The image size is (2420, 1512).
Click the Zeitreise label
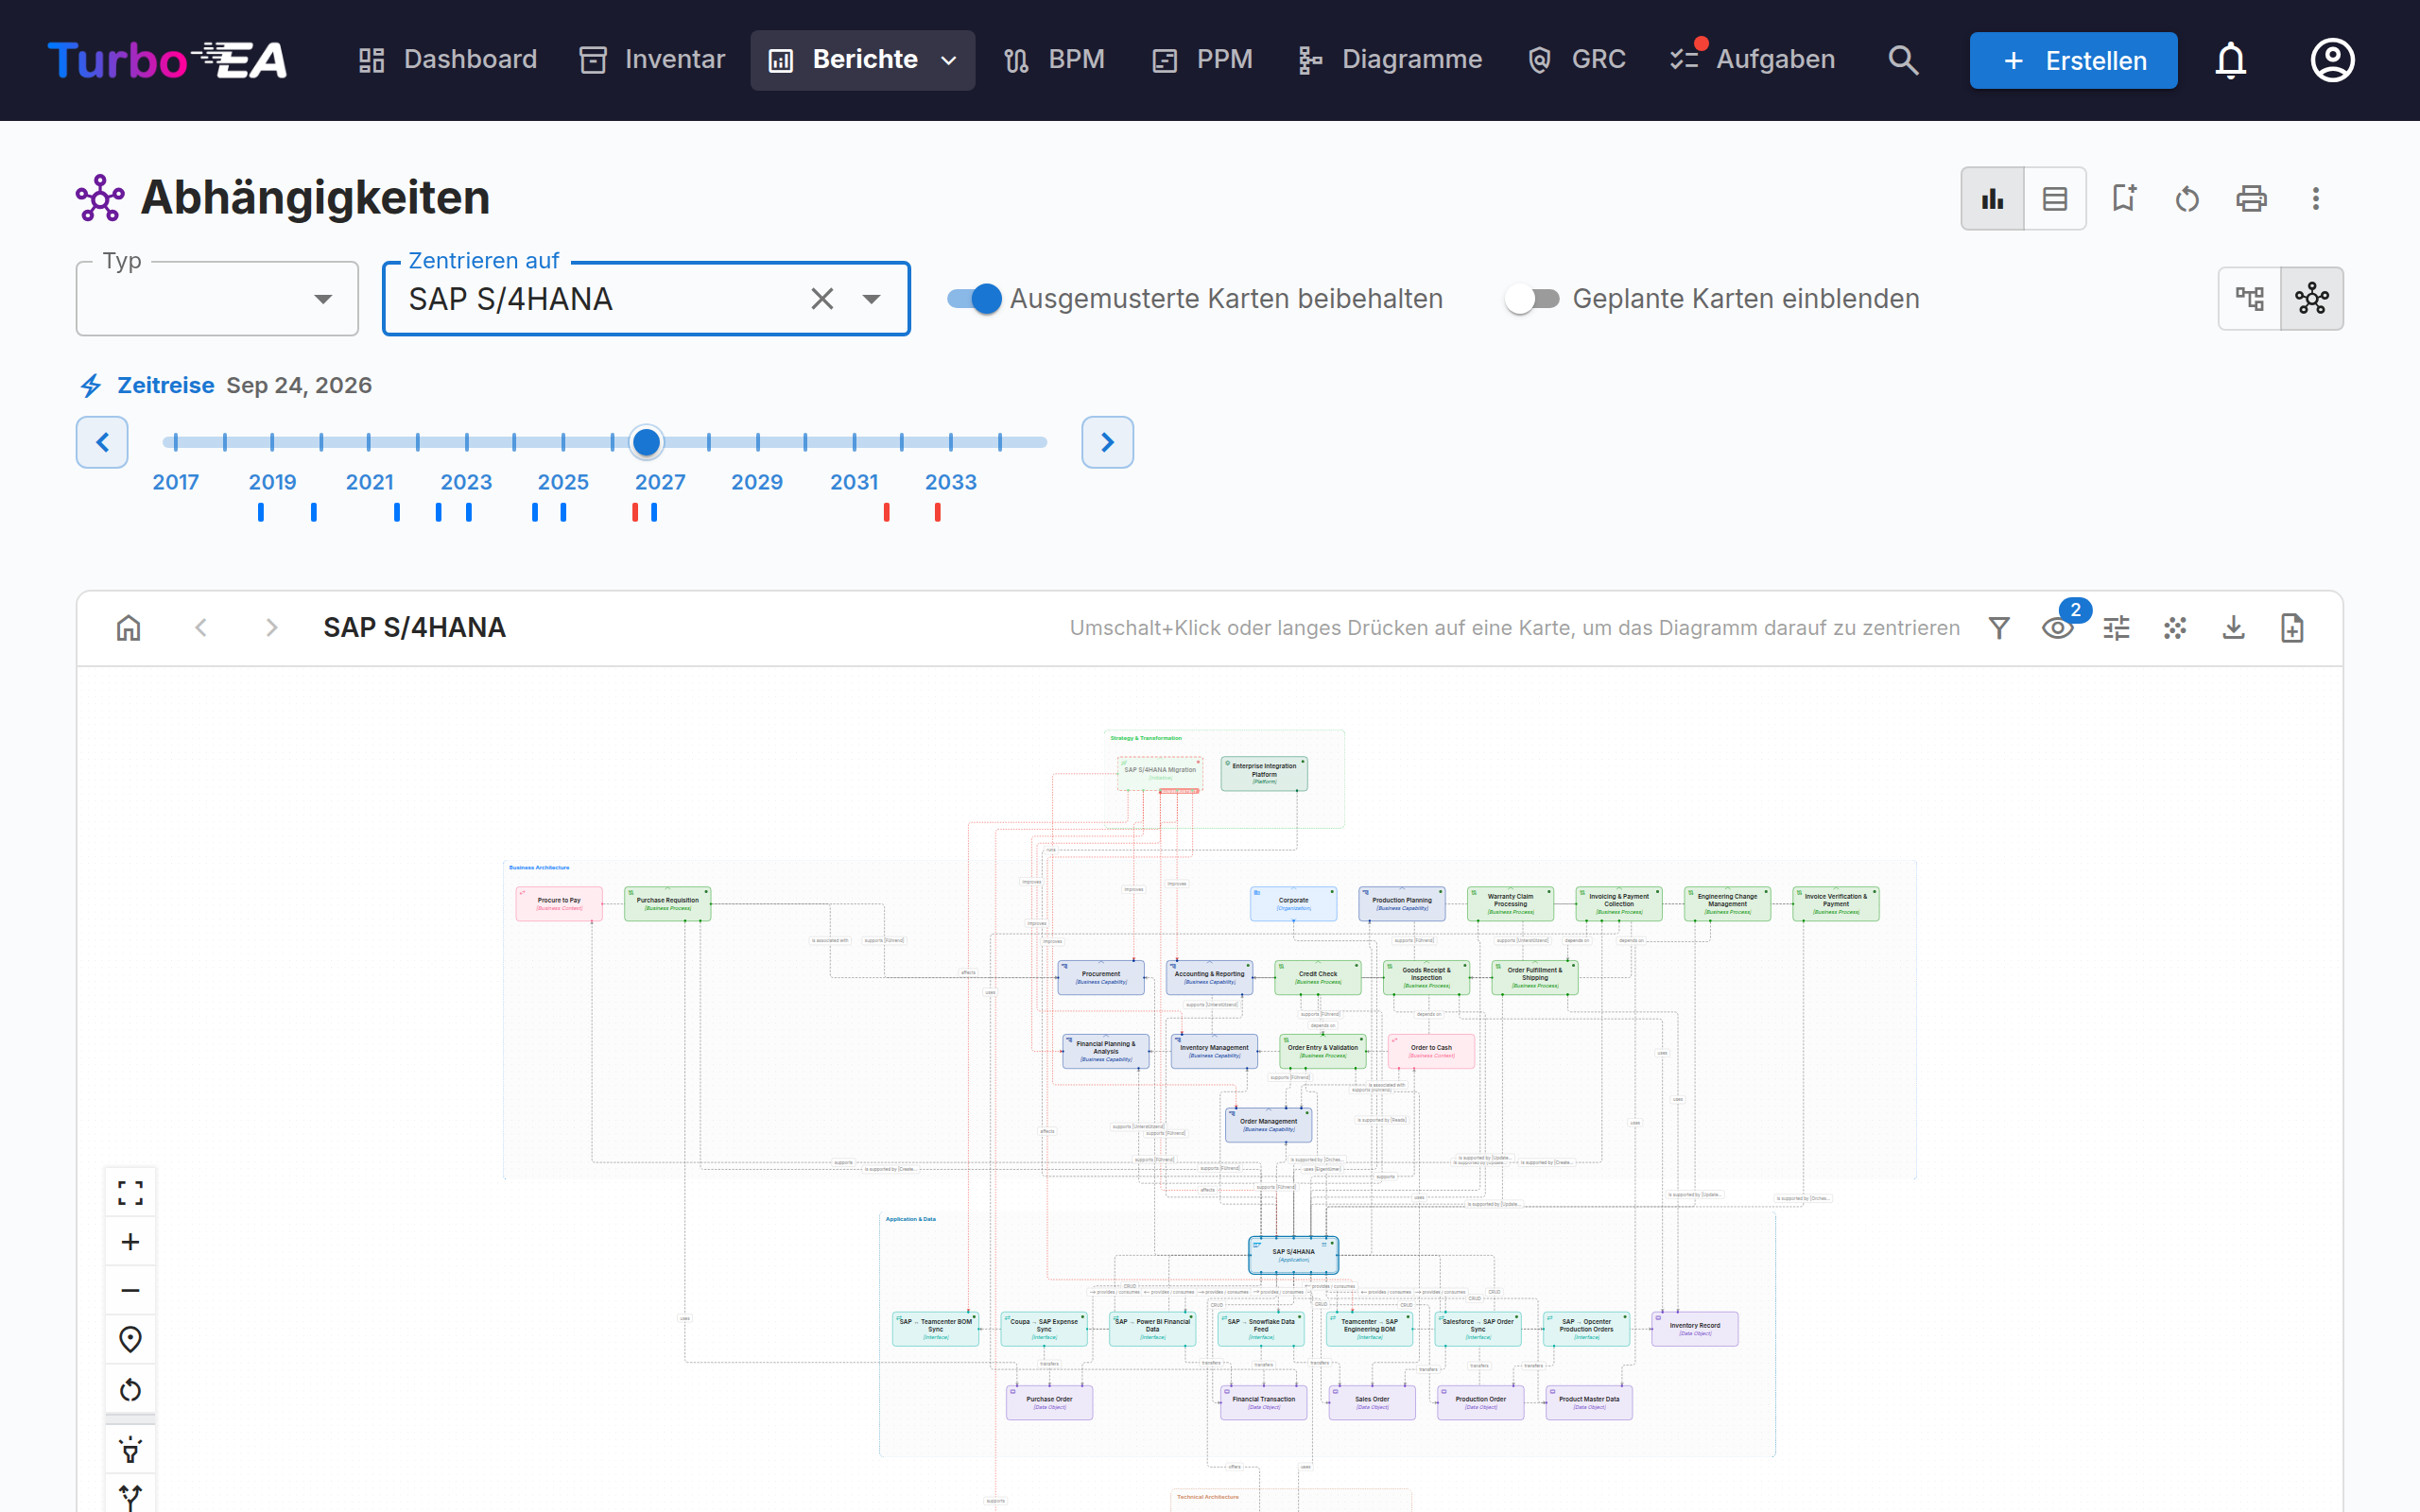[166, 385]
